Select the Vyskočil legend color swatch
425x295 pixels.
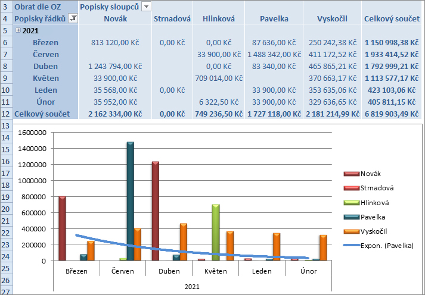pos(351,231)
